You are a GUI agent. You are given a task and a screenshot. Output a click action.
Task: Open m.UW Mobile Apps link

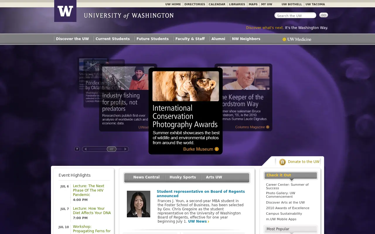[x=281, y=219]
